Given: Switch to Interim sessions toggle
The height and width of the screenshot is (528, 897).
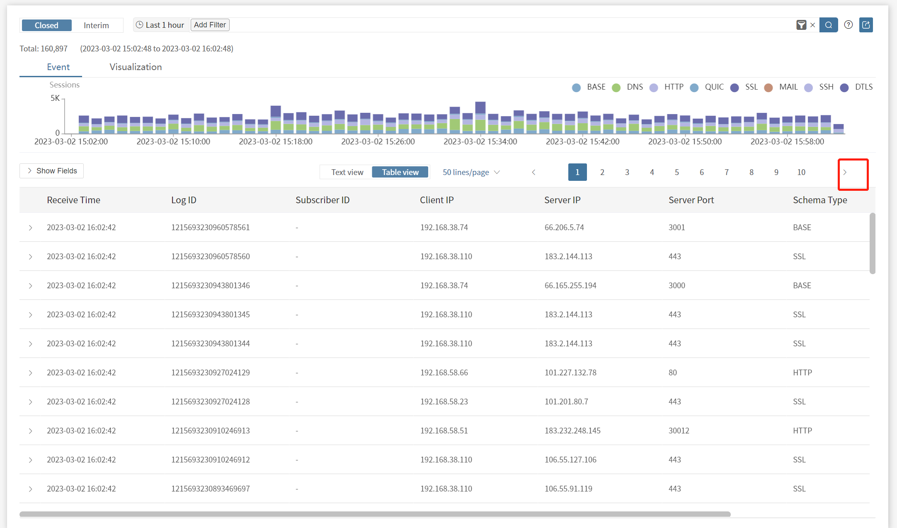Looking at the screenshot, I should point(96,25).
